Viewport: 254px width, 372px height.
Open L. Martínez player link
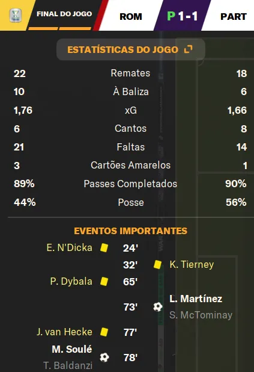click(x=196, y=299)
